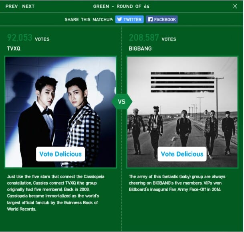Click the Green - Round of 64 title
This screenshot has height=232, width=244.
(121, 6)
